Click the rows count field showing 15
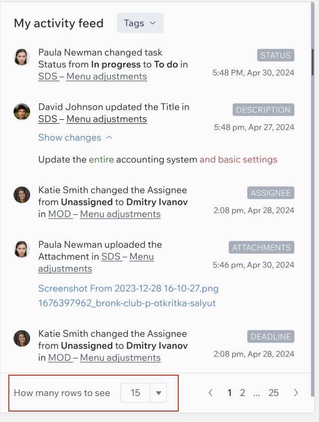319x422 pixels. click(136, 393)
